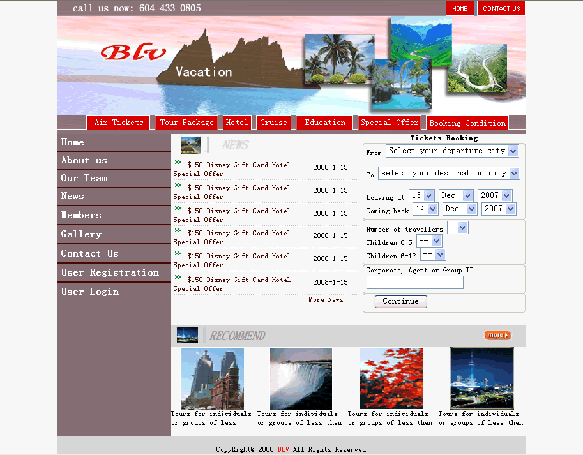Select Special Offer in the navigation bar
This screenshot has height=455, width=583.
pos(390,123)
